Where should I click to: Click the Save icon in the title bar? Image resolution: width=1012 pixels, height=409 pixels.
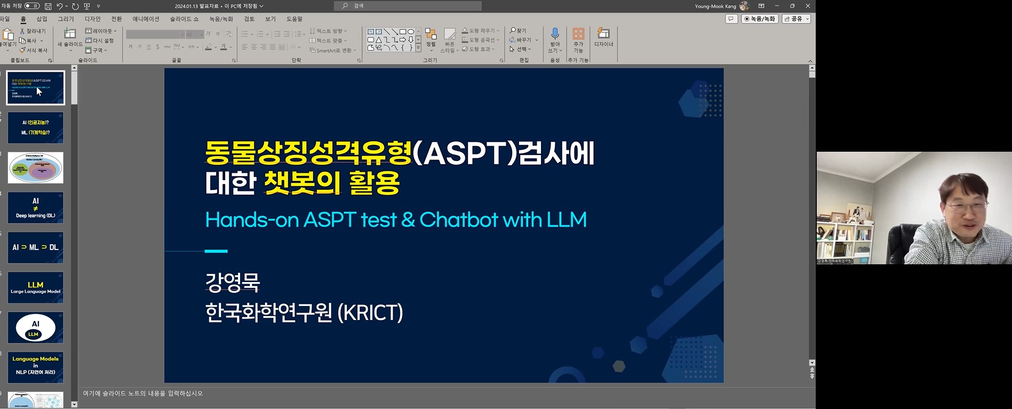click(48, 6)
